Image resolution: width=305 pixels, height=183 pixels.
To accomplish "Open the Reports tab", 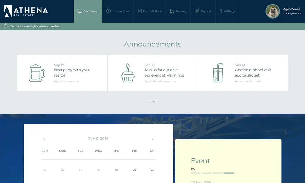I will pyautogui.click(x=203, y=11).
